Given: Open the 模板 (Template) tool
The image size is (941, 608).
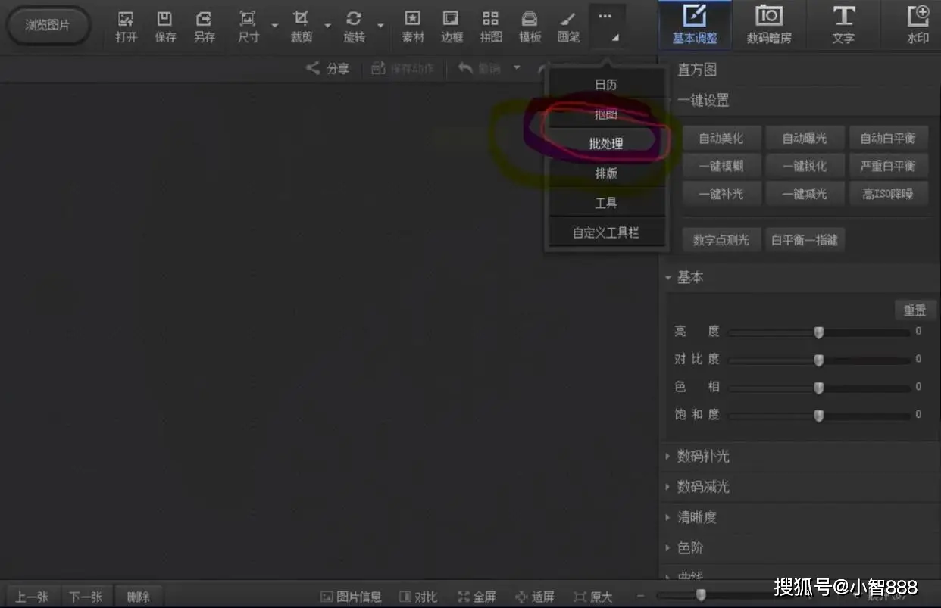Looking at the screenshot, I should (x=530, y=25).
